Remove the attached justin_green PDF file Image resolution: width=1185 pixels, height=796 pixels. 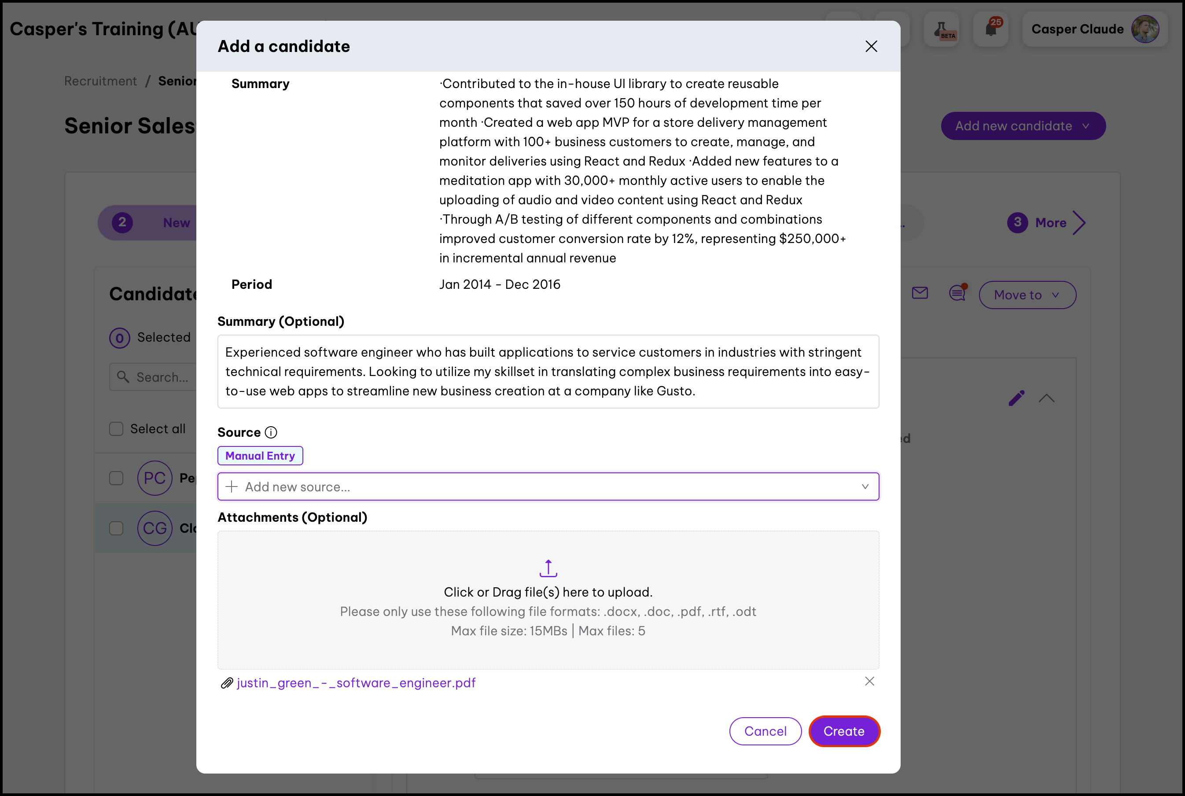pos(869,681)
